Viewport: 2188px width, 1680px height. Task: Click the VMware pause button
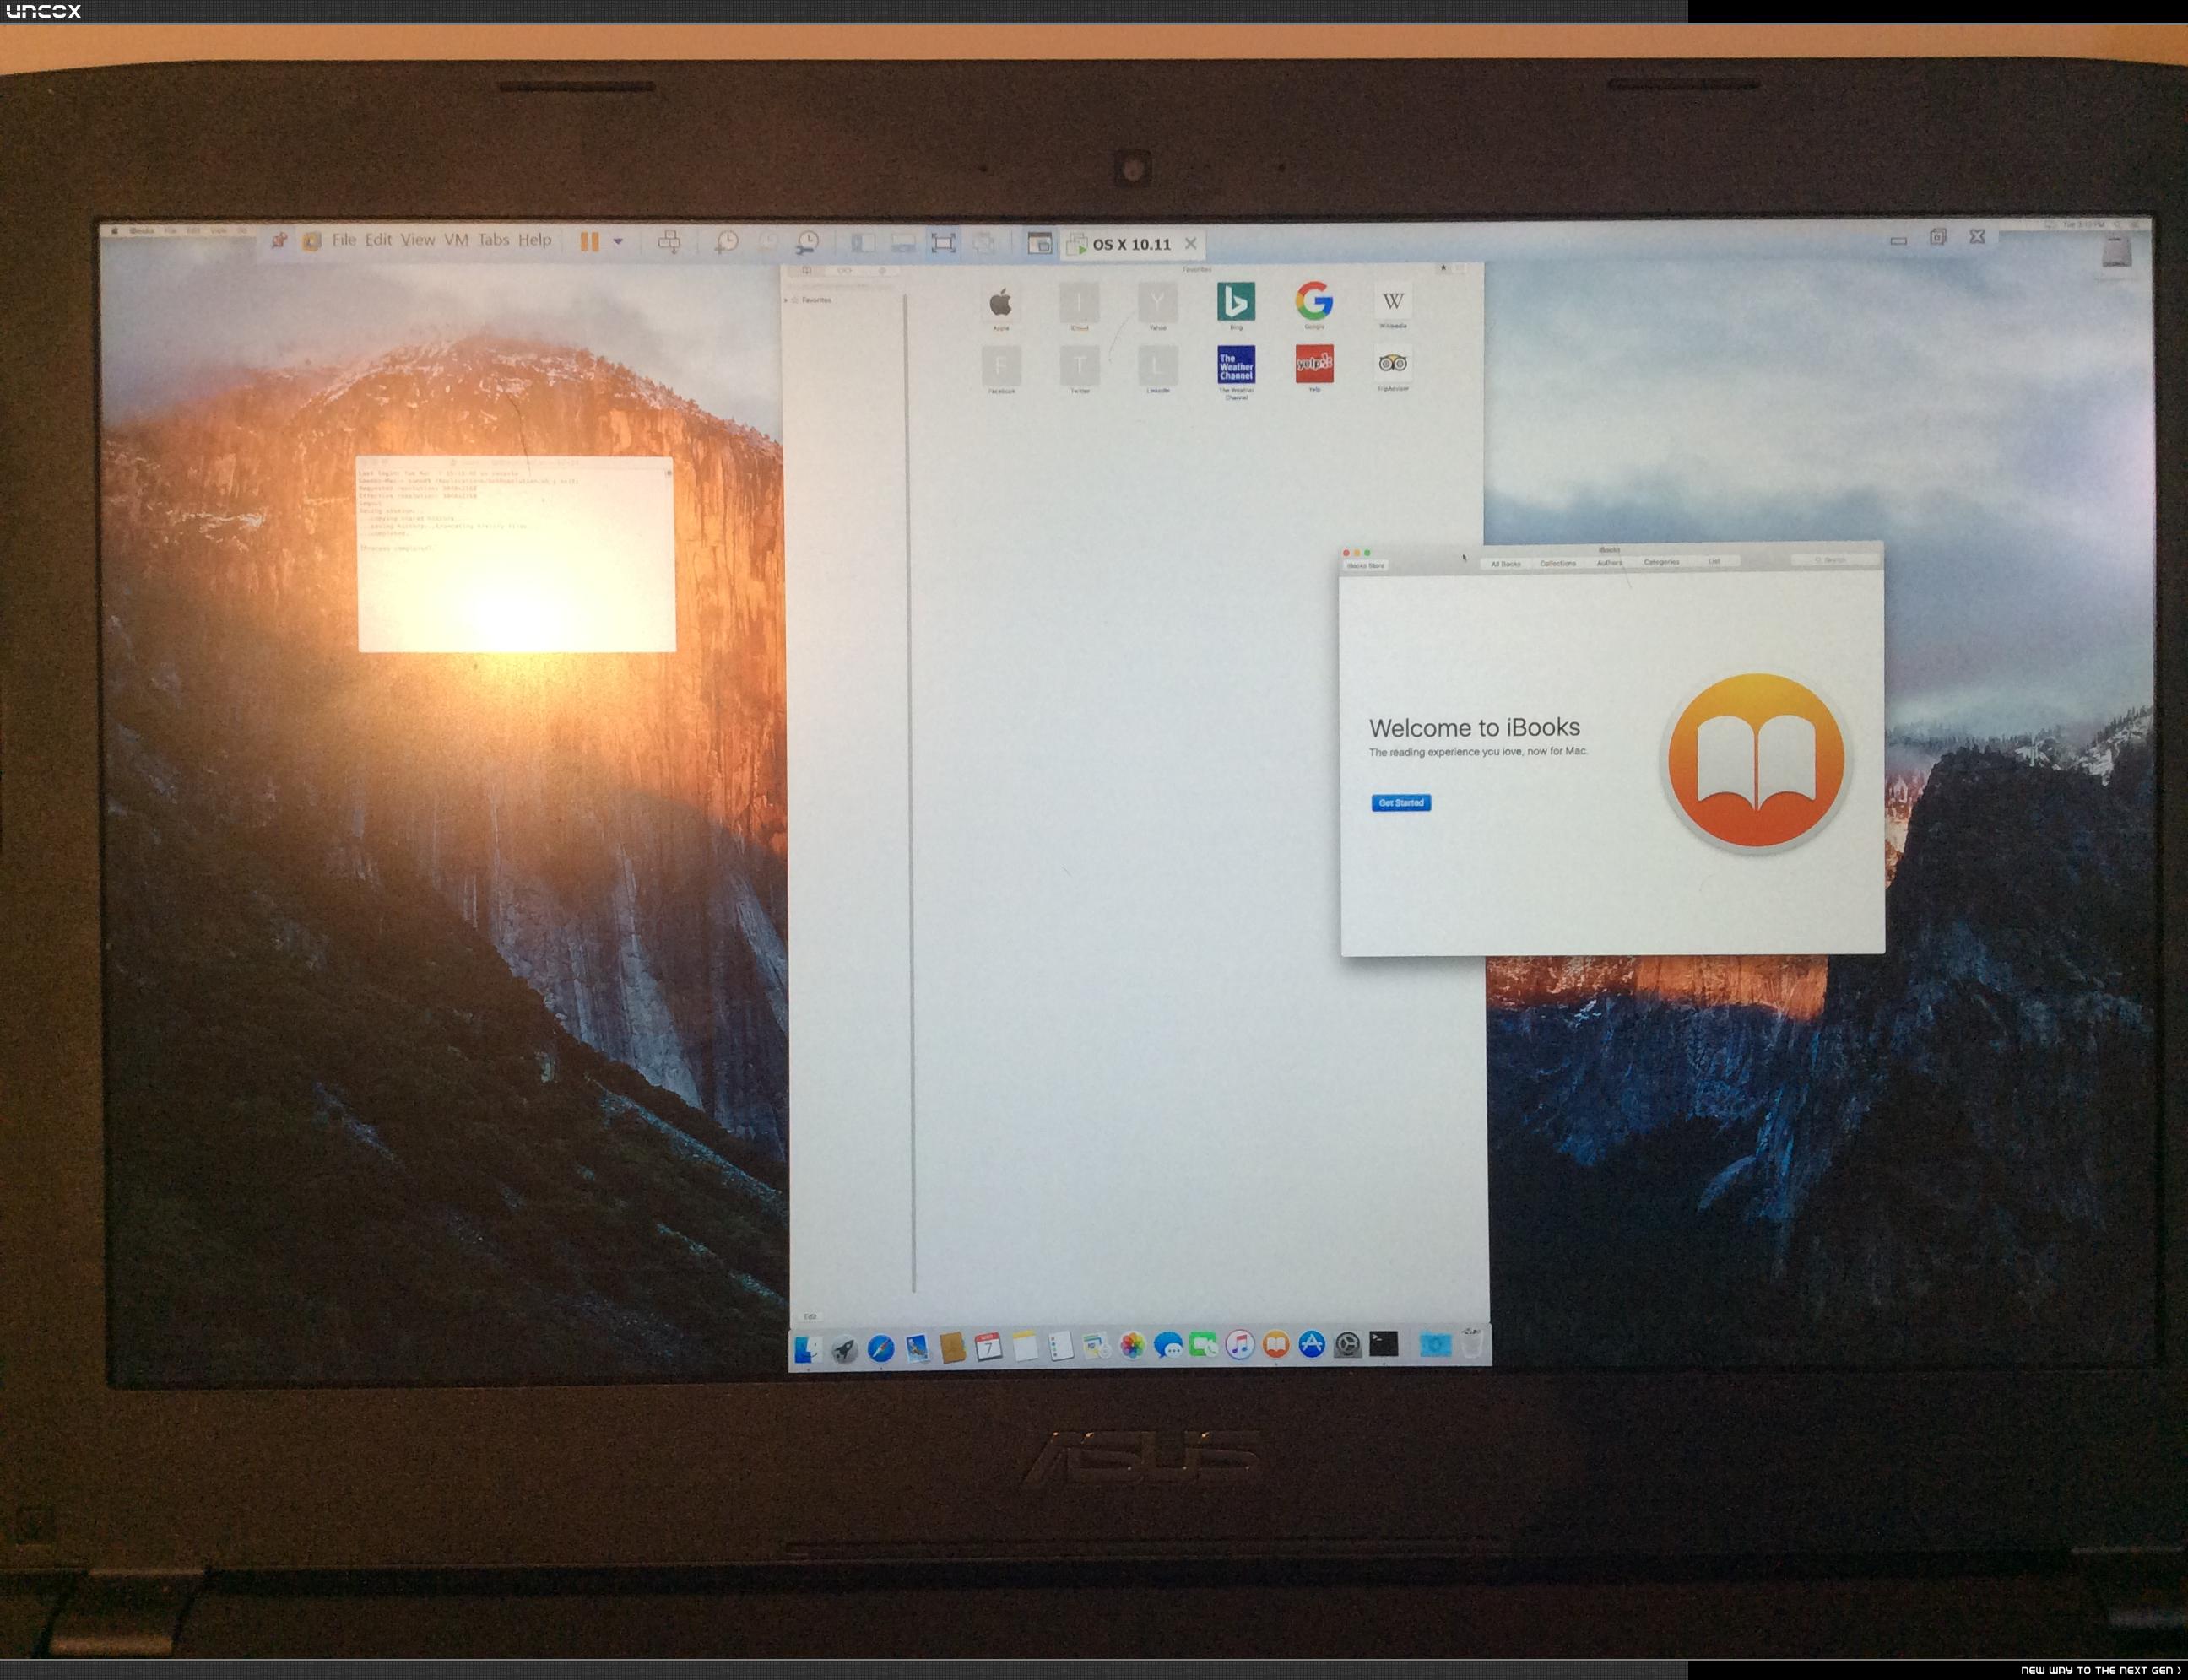tap(589, 242)
